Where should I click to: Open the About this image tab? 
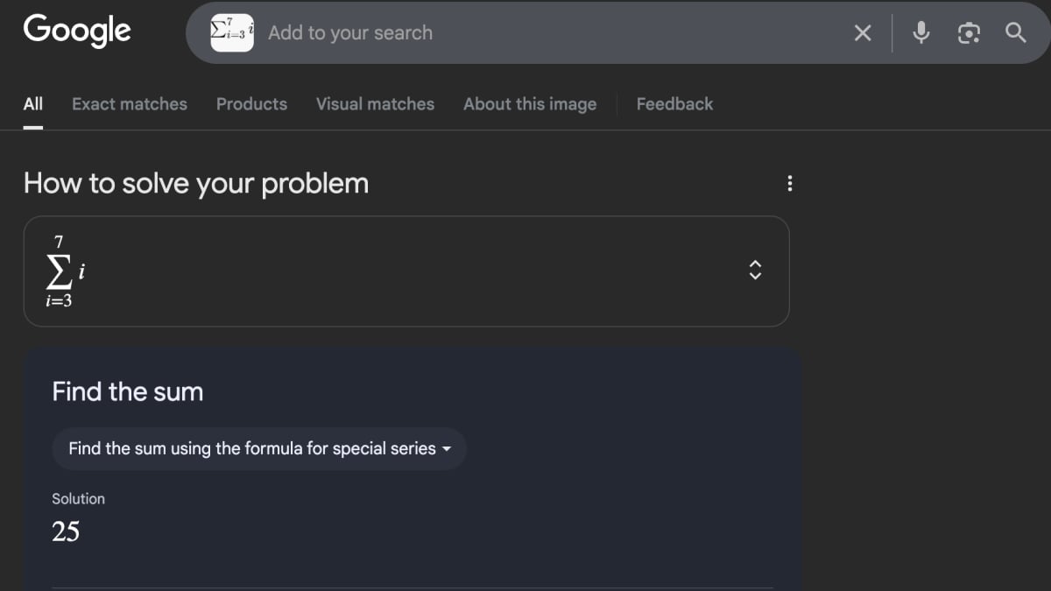point(530,104)
